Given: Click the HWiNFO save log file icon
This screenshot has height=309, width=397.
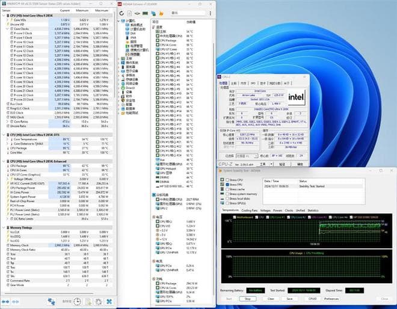Looking at the screenshot, I should coord(88,301).
